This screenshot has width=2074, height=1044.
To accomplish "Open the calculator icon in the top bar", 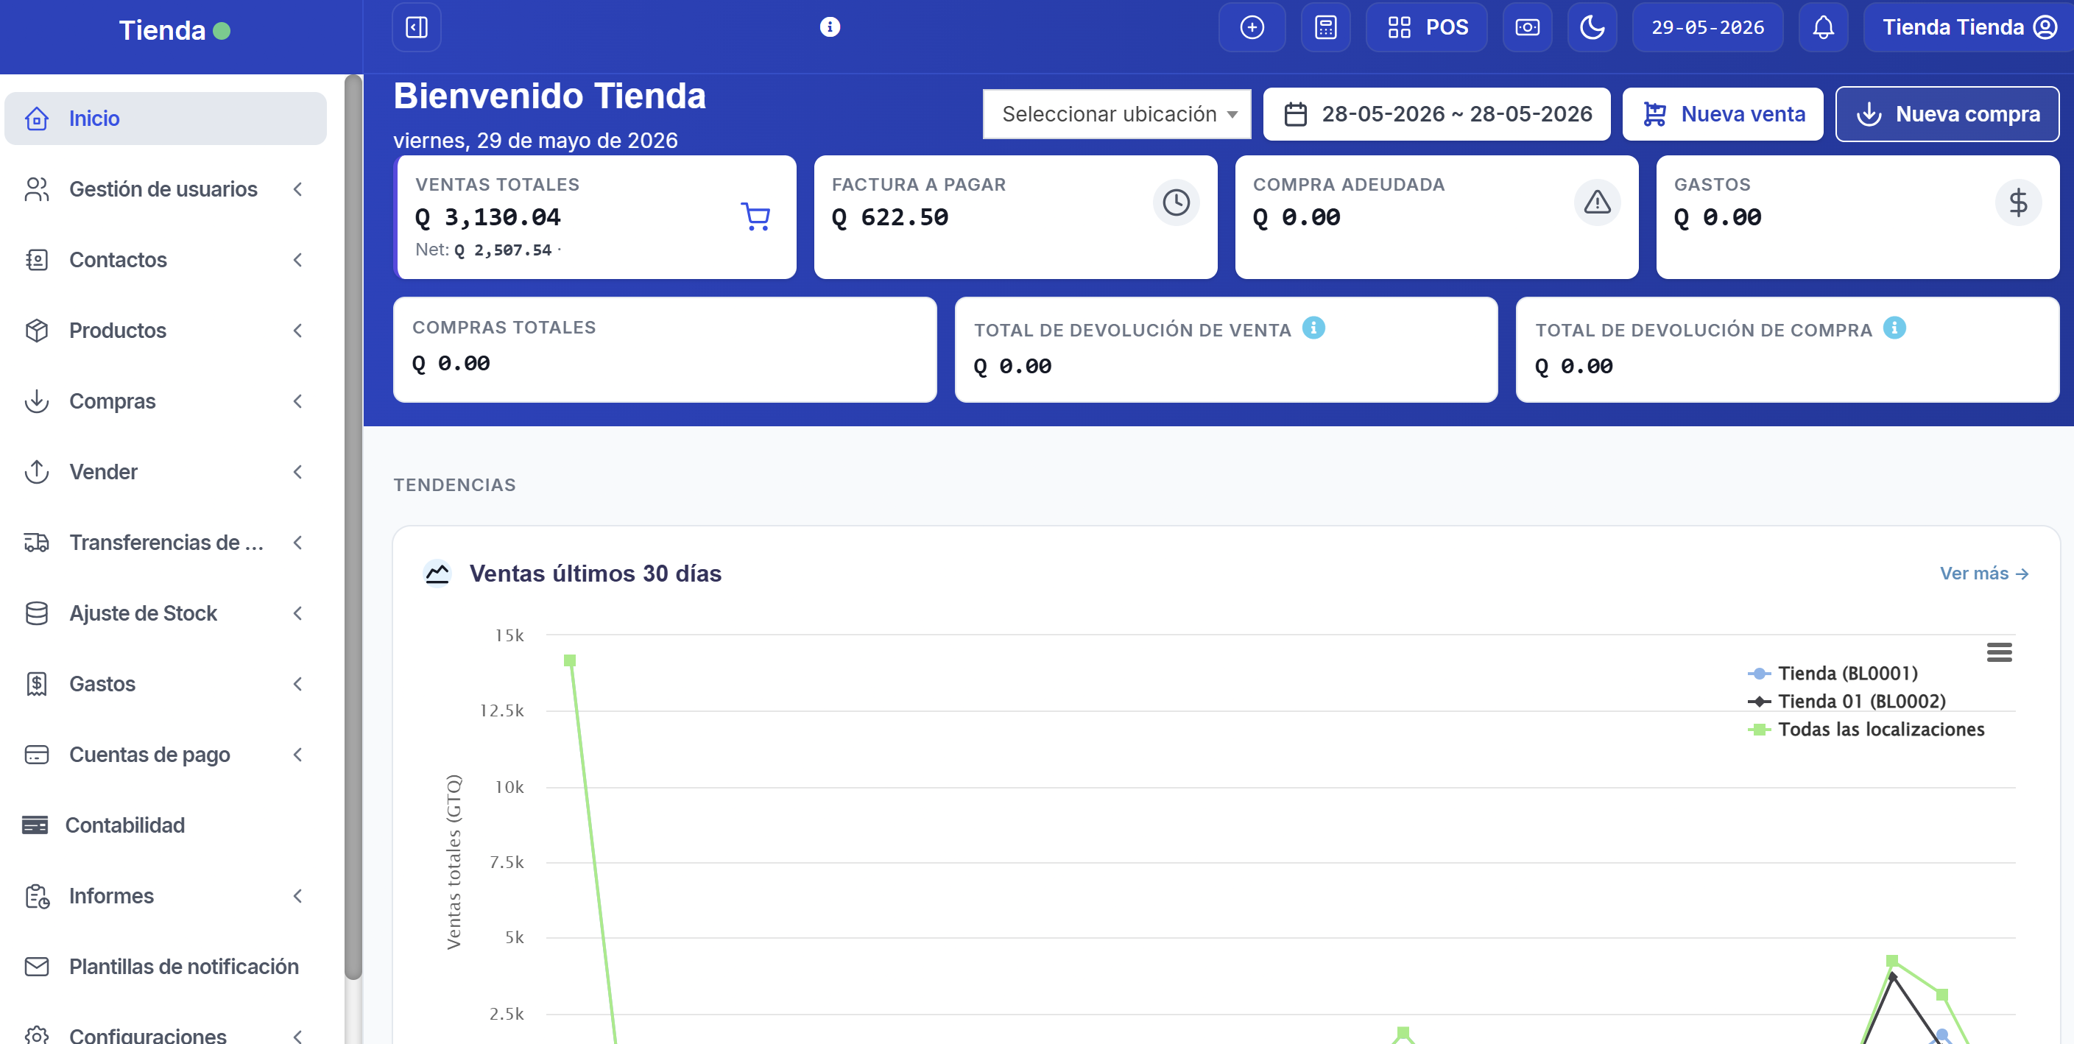I will click(1325, 27).
